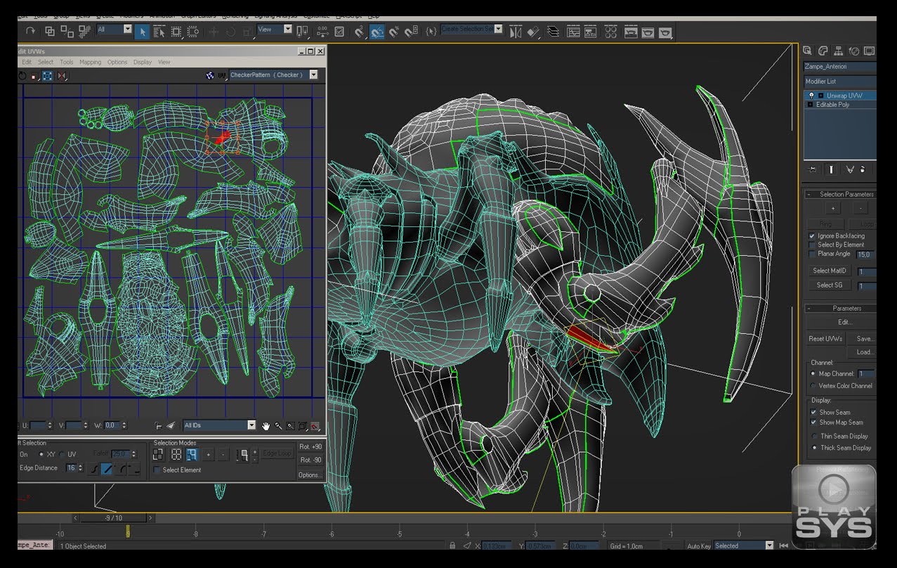Click the Reset UVWs button

pos(825,339)
